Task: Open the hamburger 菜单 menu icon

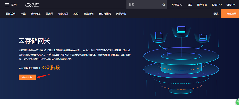Action: click(x=7, y=5)
